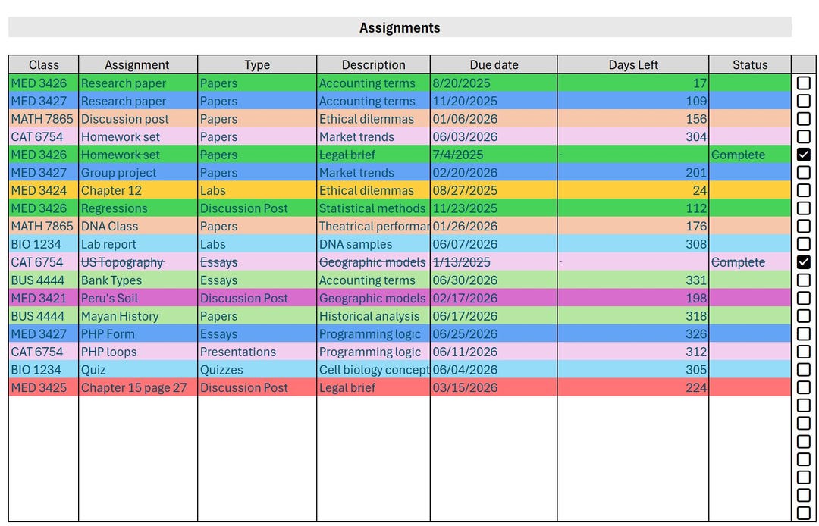Click the Assignments title bar
This screenshot has height=526, width=819.
pos(400,27)
